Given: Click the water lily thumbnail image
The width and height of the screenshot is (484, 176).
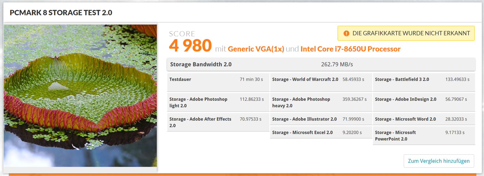Looking at the screenshot, I should (80, 95).
